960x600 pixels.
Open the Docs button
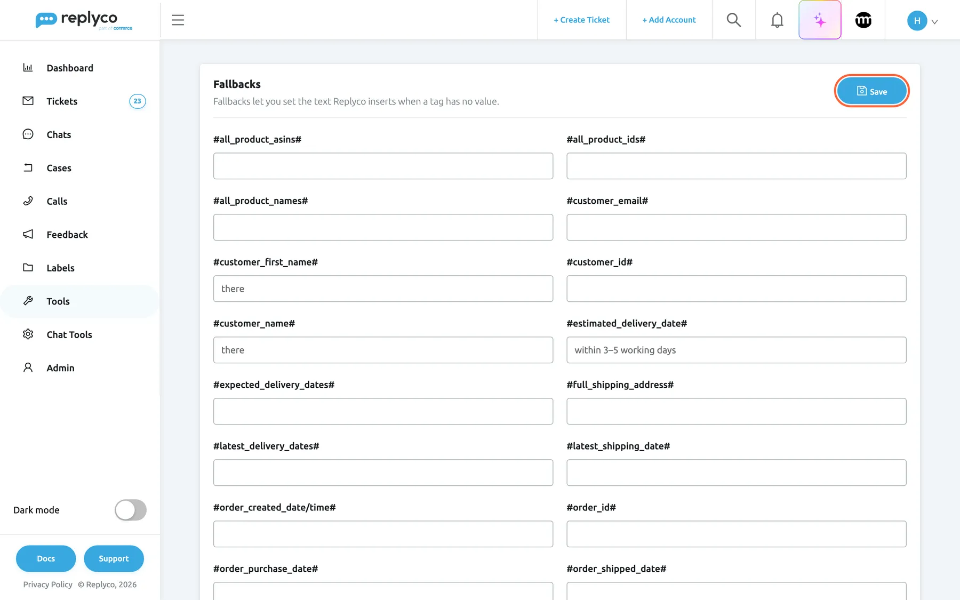point(46,558)
